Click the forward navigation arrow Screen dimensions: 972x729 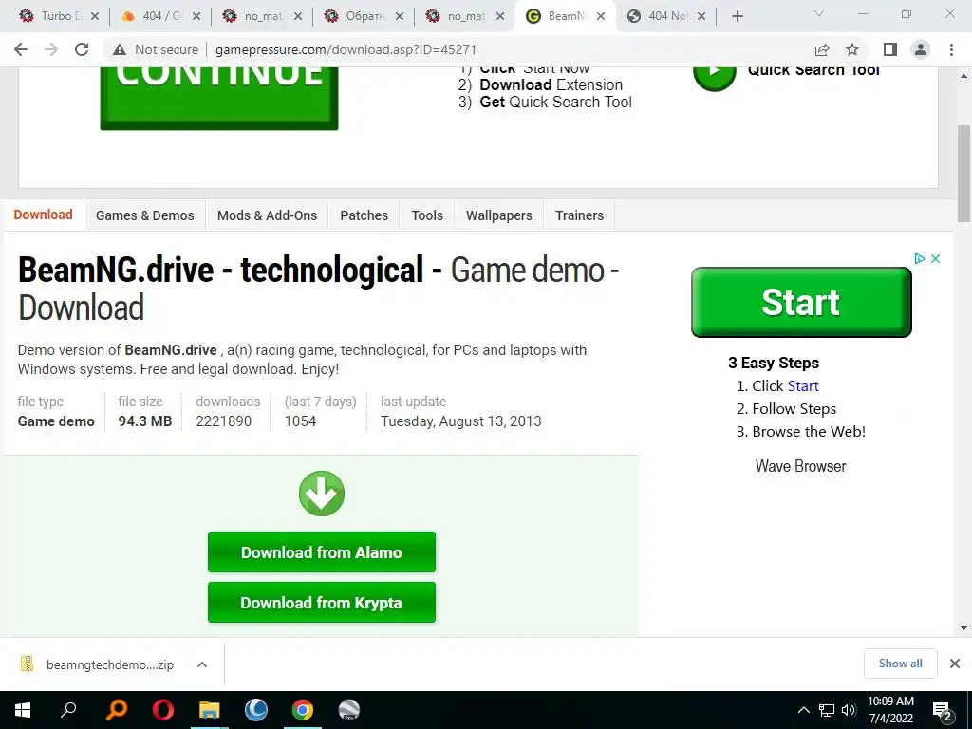coord(51,49)
